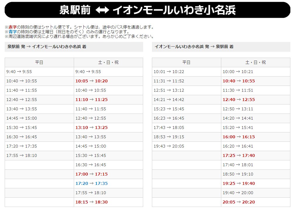This screenshot has width=293, height=209.
Task: Select weekend 17:55 → 18:10 from 泉駅前
Action: 91,193
